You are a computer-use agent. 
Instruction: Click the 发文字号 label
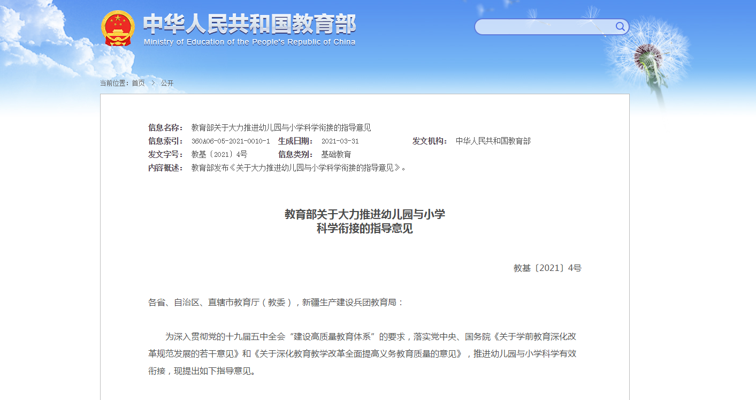click(166, 154)
